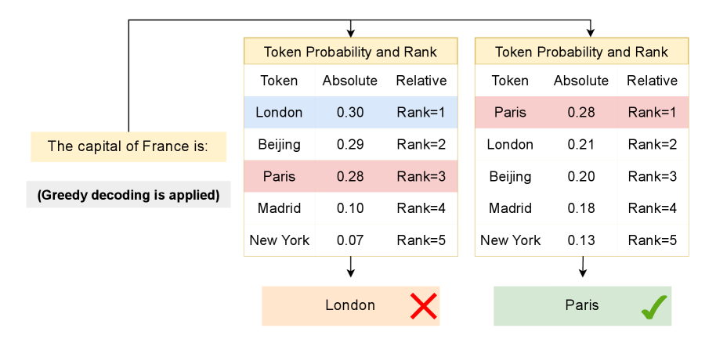The width and height of the screenshot is (716, 339).
Task: Click Madrid's 0.18 probability value
Action: (581, 208)
